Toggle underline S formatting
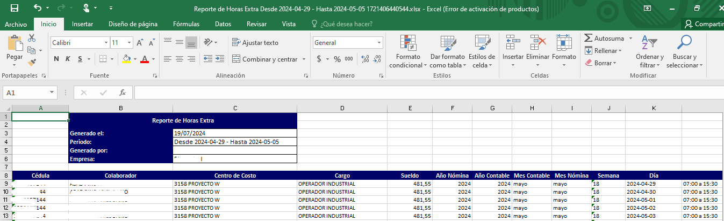The height and width of the screenshot is (221, 724). [81, 59]
